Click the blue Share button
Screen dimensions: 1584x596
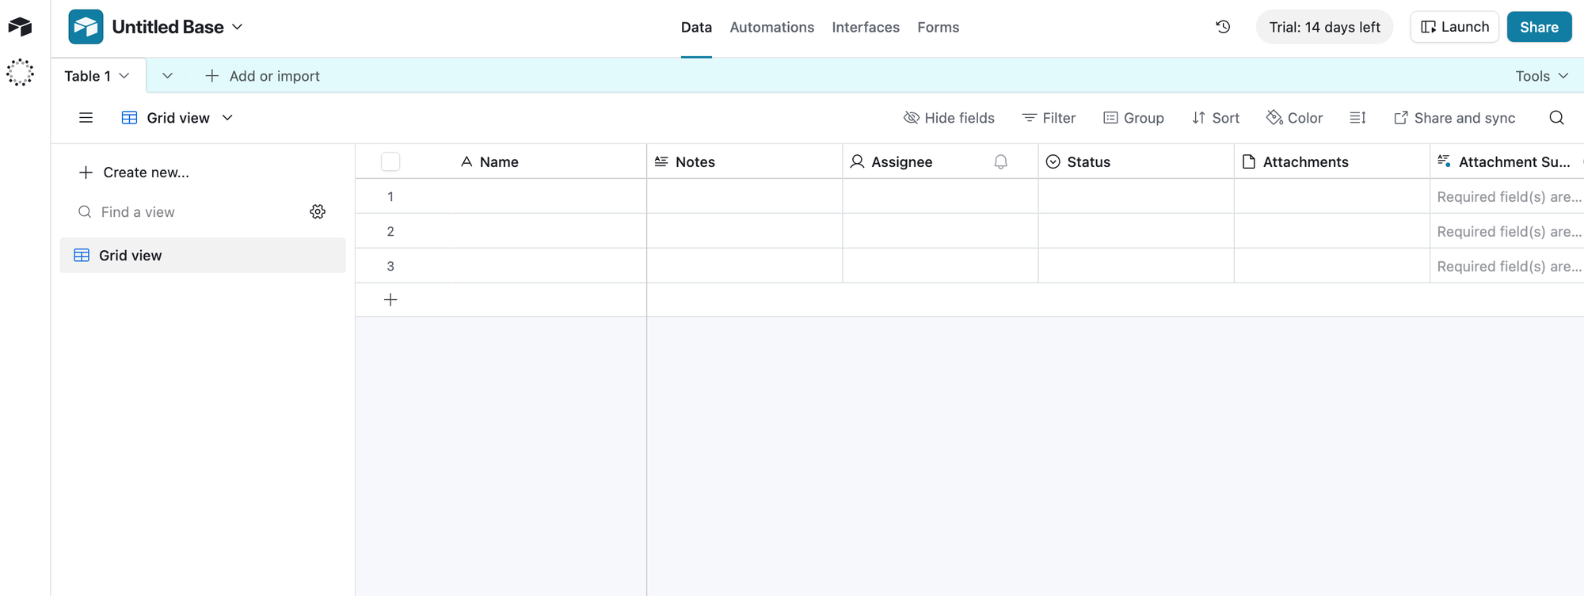(x=1538, y=27)
